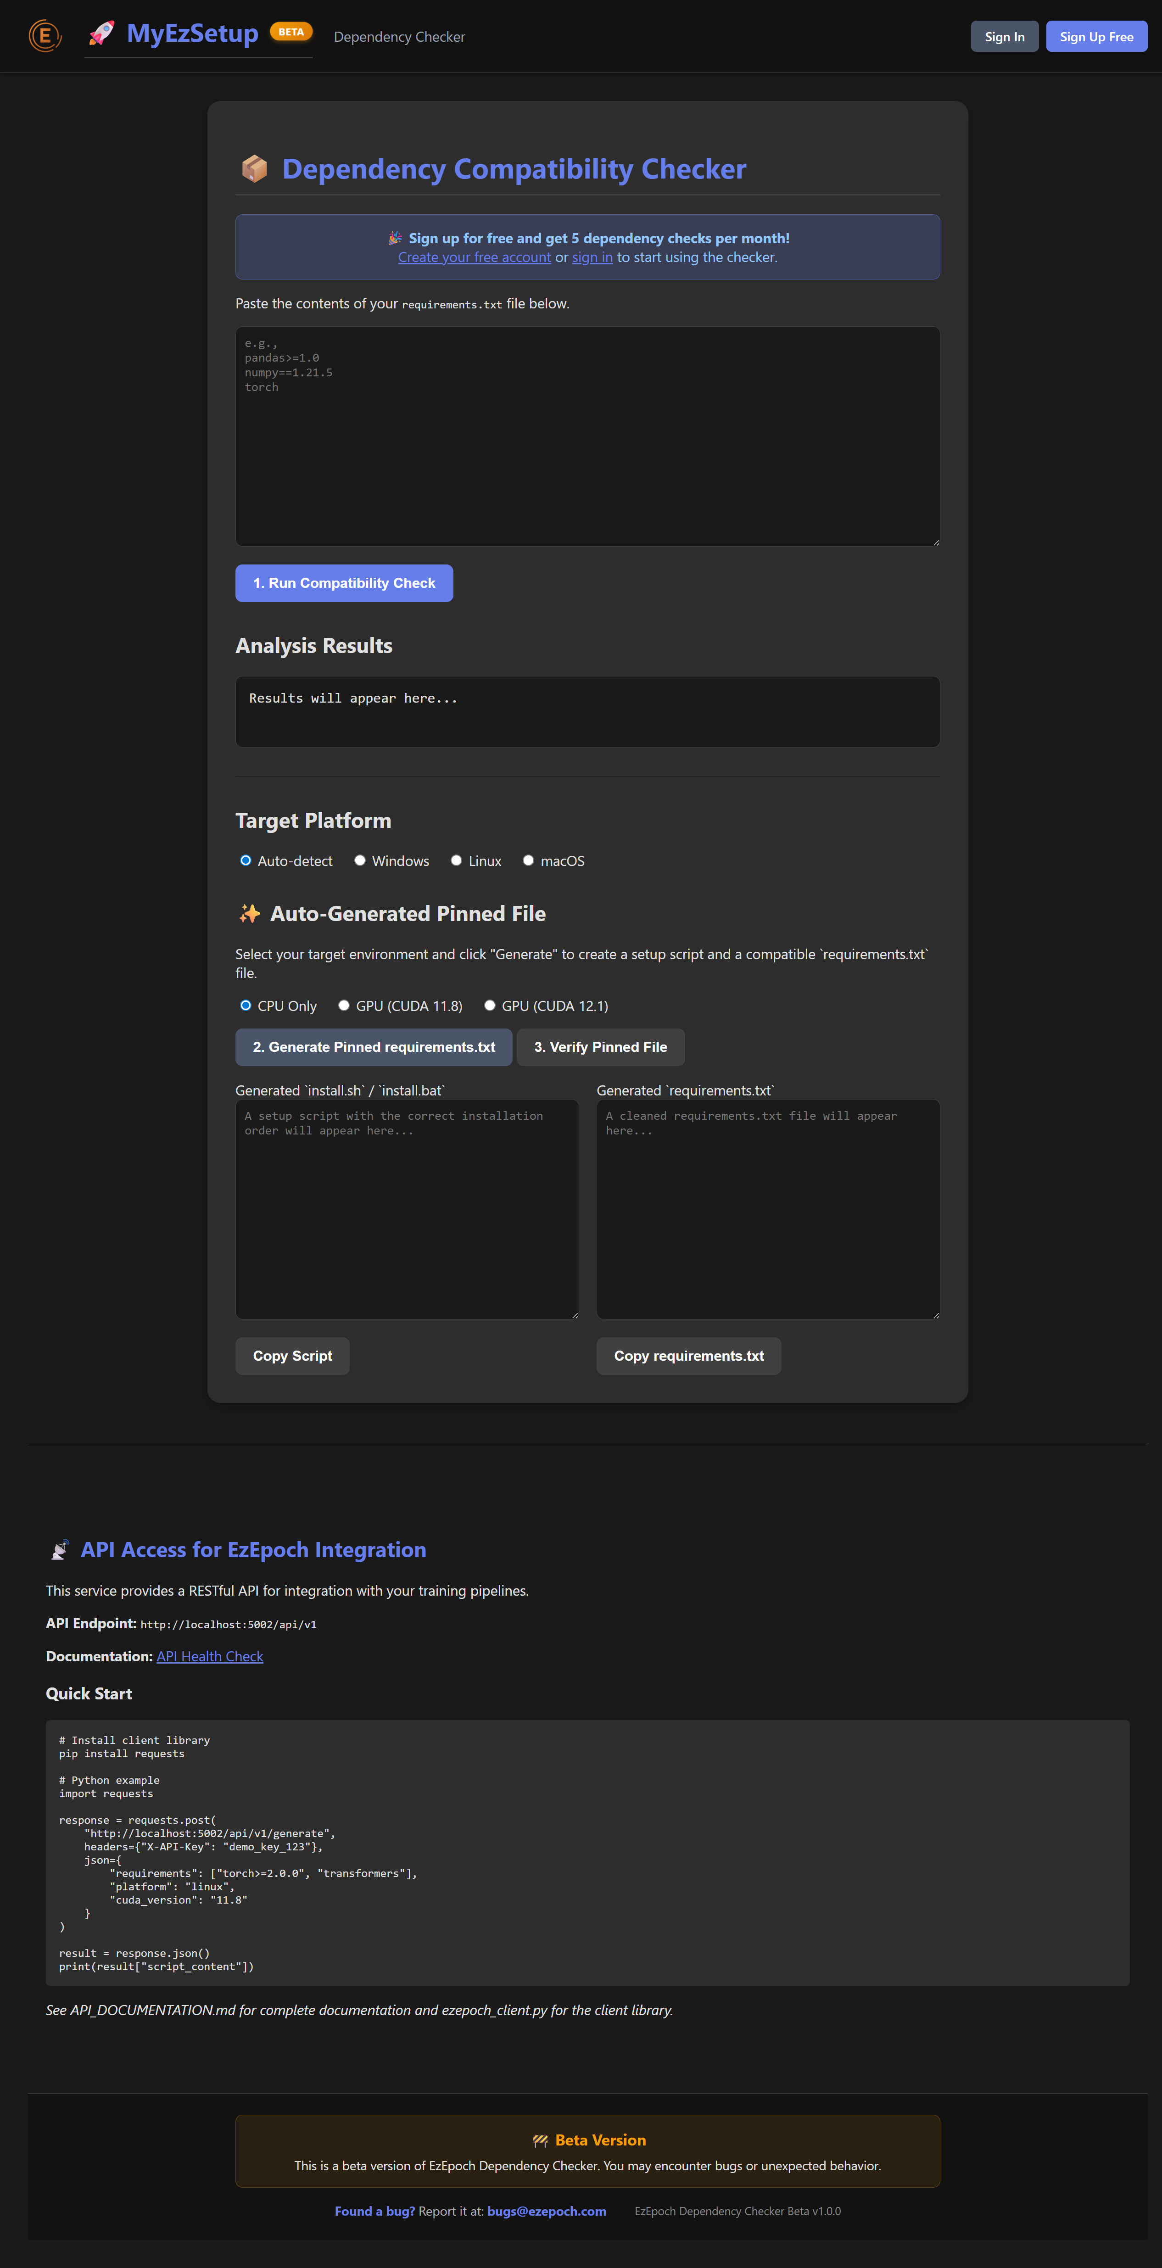
Task: Choose macOS as target platform
Action: (528, 860)
